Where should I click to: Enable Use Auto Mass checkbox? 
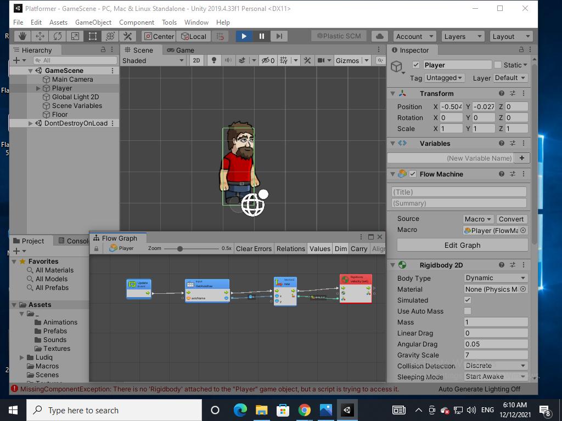point(468,311)
